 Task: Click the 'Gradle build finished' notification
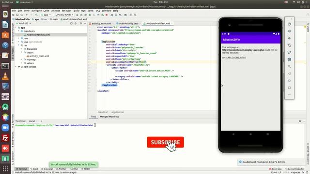point(272,162)
